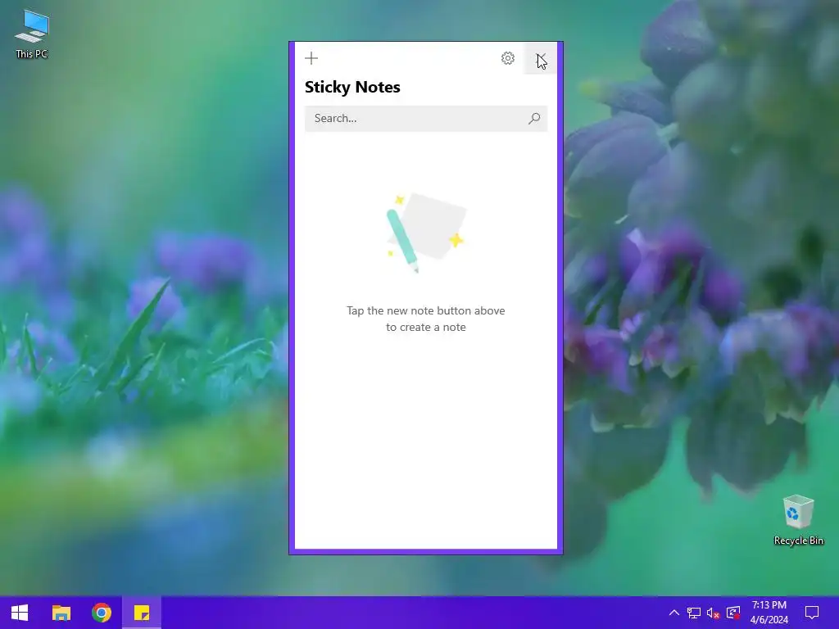Focus the Search notes field
839x629 pixels.
pyautogui.click(x=426, y=118)
